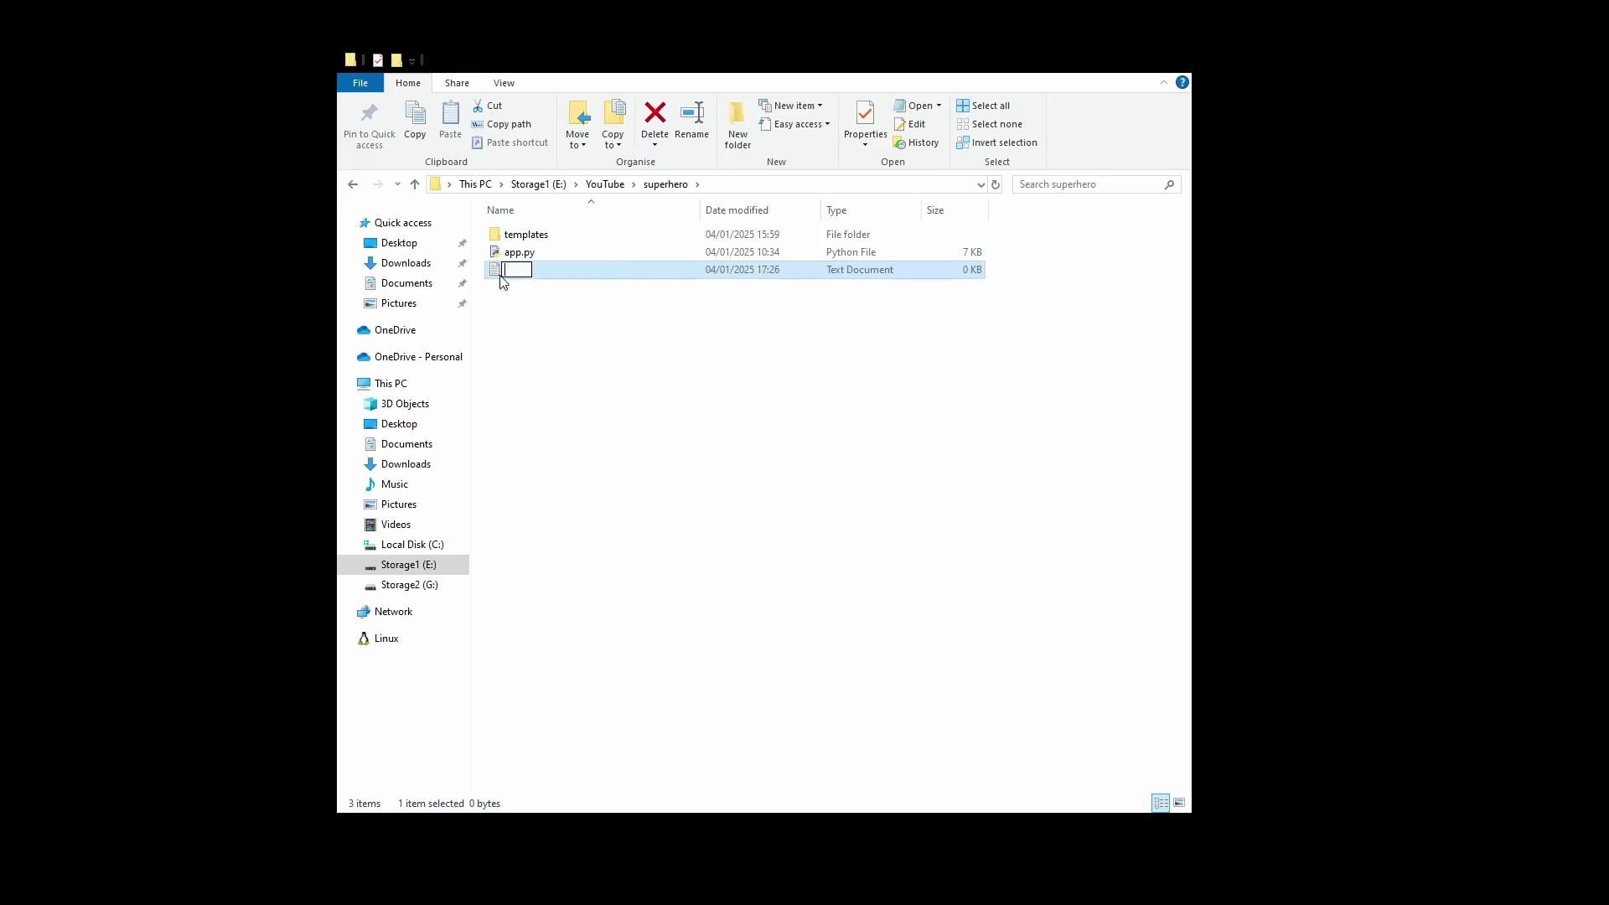Click the Rename ribbon icon

click(x=692, y=120)
